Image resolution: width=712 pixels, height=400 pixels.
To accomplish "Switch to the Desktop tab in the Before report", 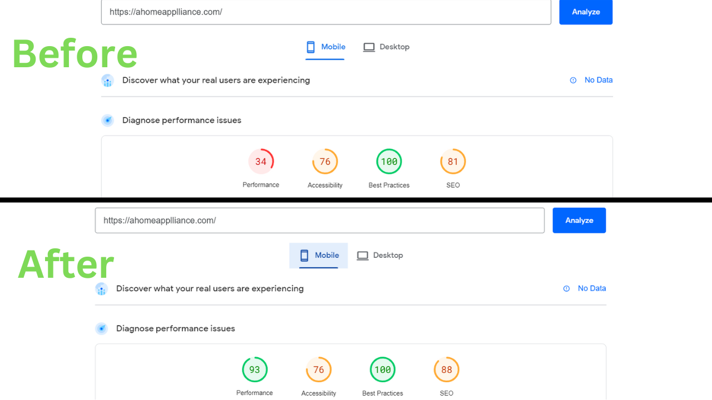I will 386,47.
